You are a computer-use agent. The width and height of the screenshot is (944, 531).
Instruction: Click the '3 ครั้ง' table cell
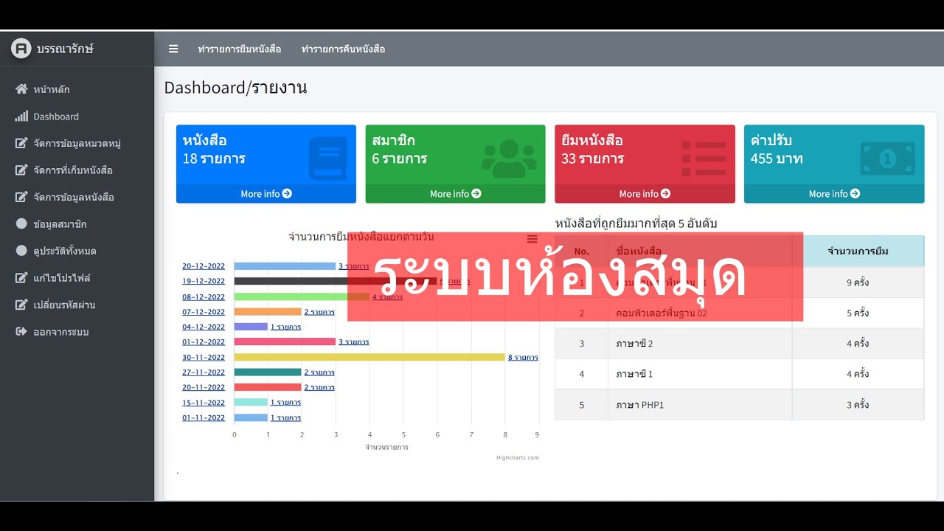point(858,405)
